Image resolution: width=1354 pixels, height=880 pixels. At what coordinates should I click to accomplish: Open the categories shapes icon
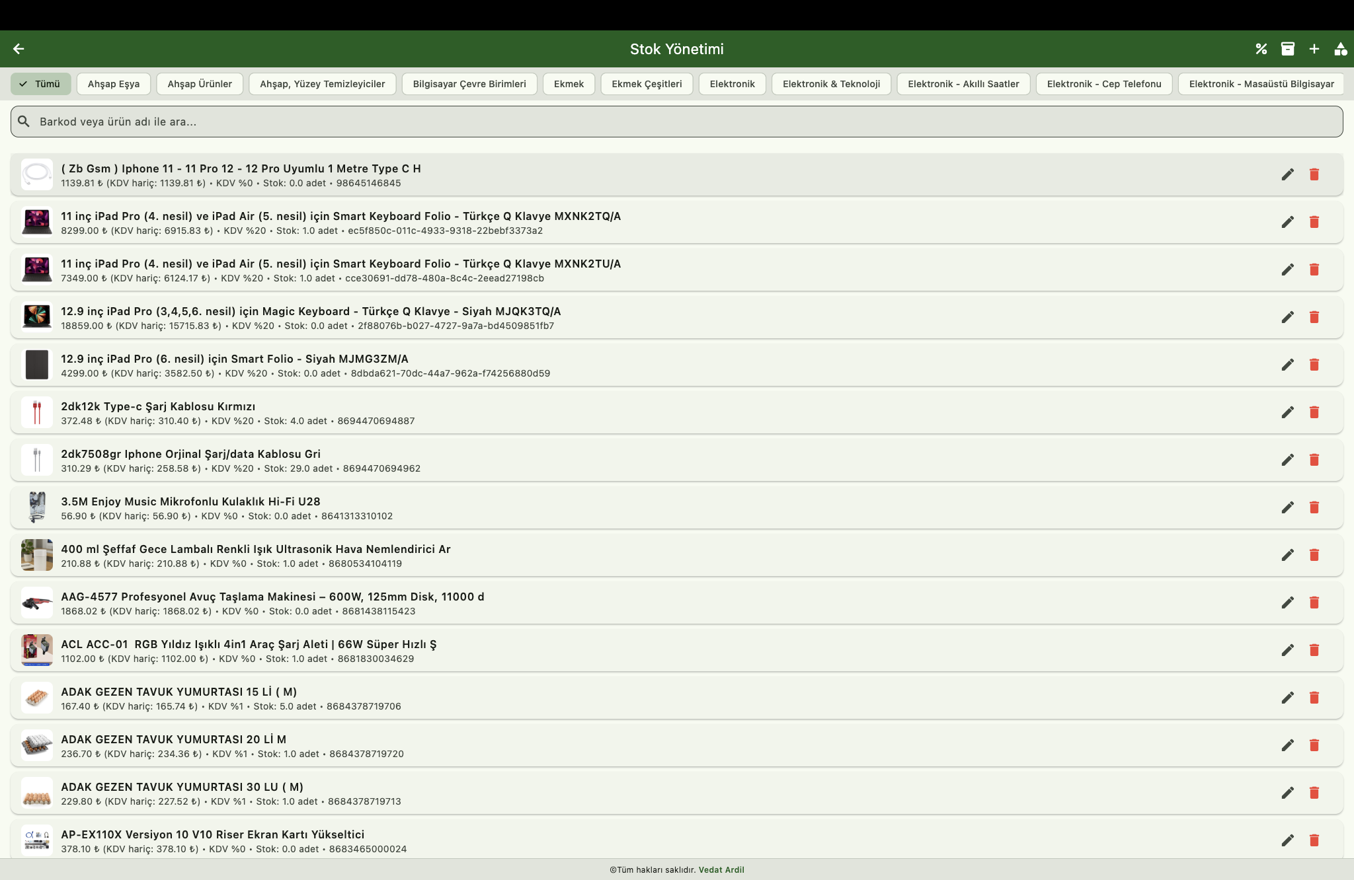(x=1340, y=49)
